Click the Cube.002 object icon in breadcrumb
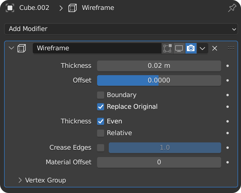 tap(10, 8)
